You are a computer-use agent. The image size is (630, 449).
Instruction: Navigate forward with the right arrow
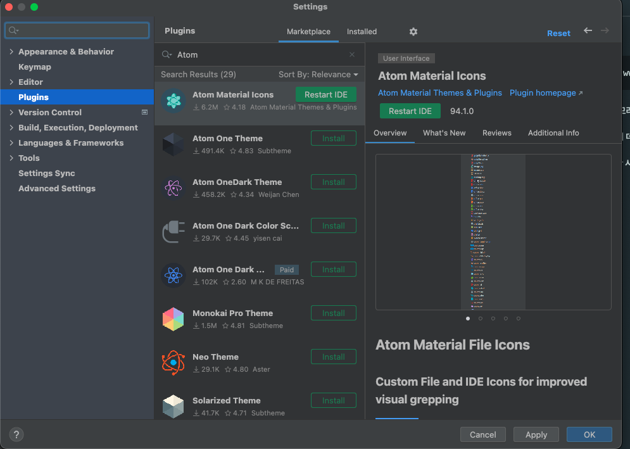point(605,30)
